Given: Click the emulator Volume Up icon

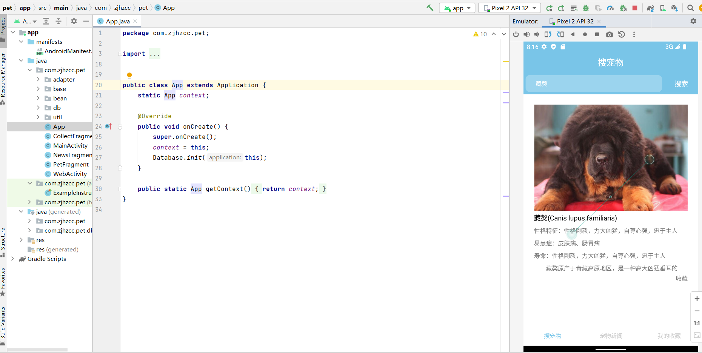Looking at the screenshot, I should pos(526,34).
